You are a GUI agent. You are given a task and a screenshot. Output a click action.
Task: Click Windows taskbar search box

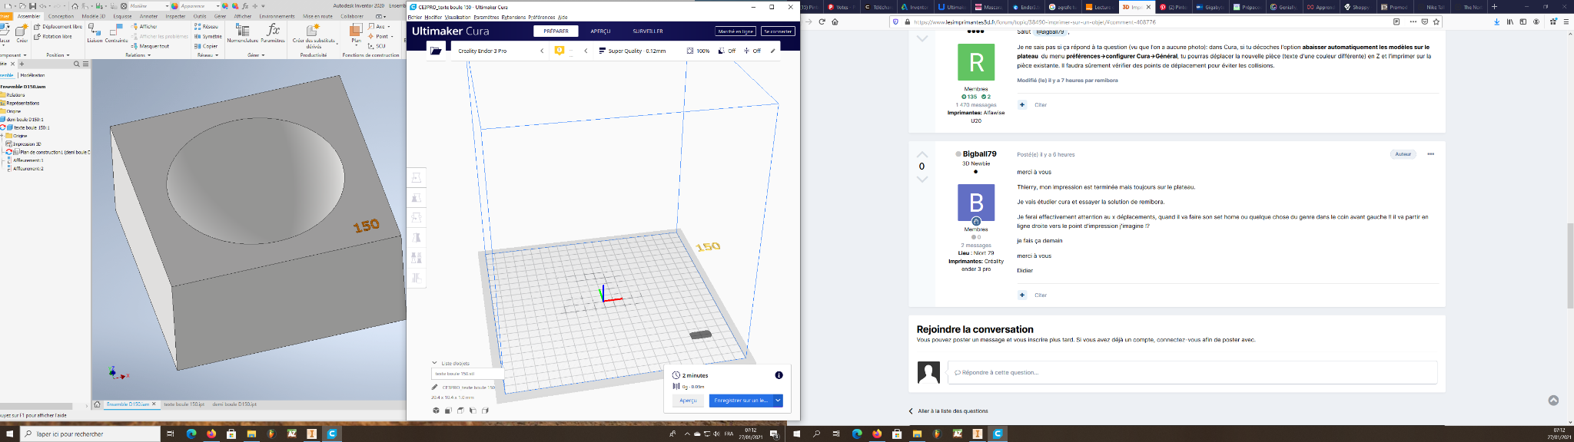click(x=89, y=434)
